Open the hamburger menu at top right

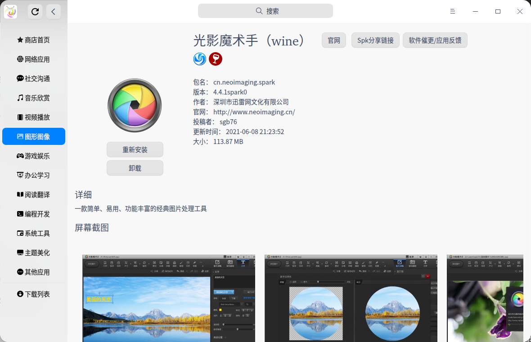pos(452,11)
